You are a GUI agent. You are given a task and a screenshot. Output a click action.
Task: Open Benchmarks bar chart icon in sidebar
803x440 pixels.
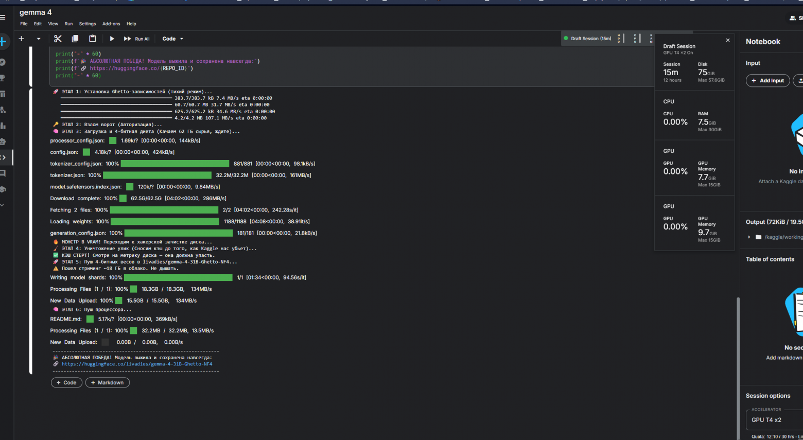(x=3, y=126)
